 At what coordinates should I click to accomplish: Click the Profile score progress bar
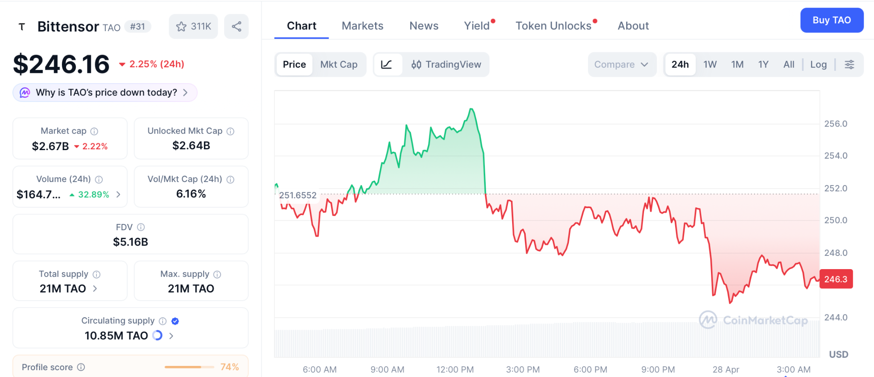(x=189, y=367)
